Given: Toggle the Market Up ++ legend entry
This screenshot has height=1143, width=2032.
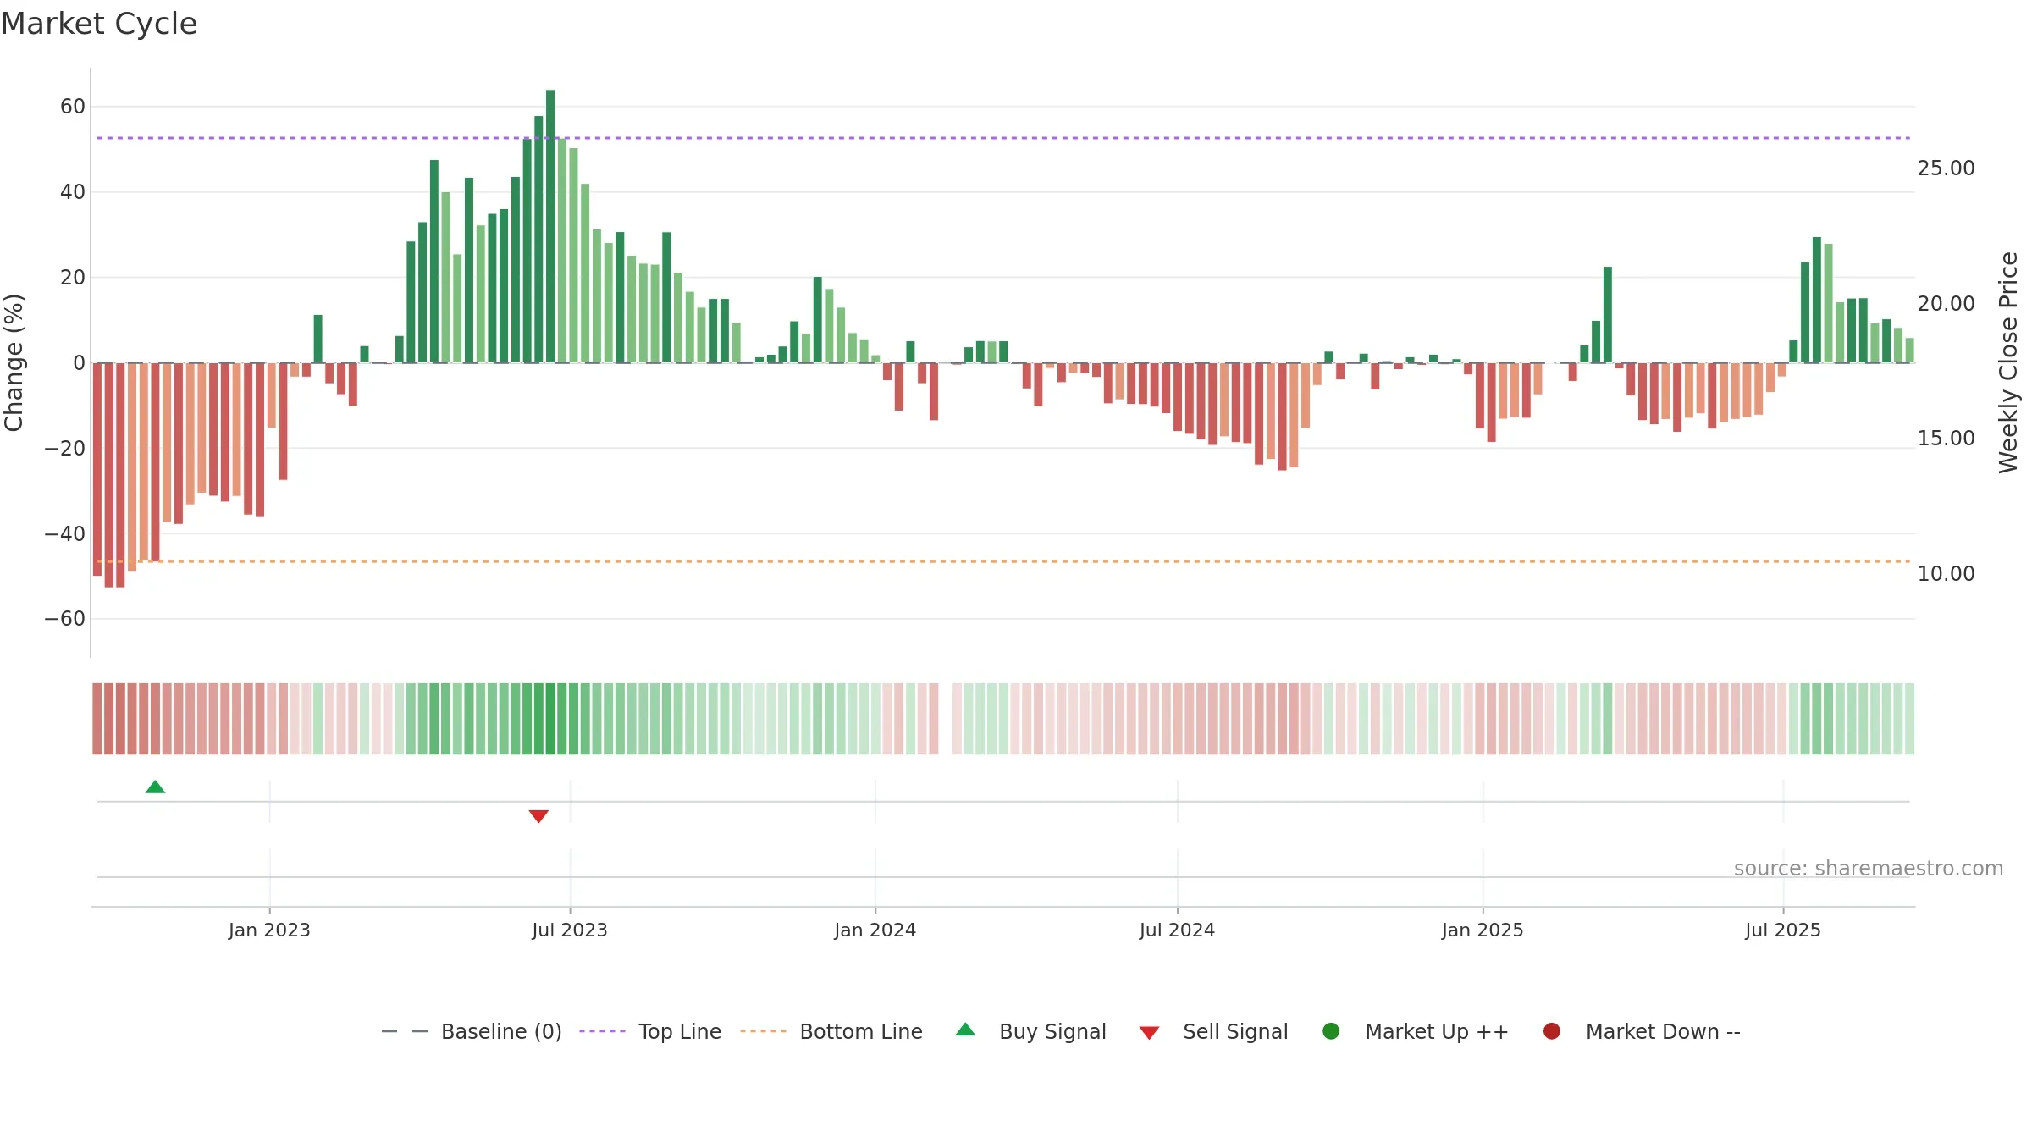Looking at the screenshot, I should [x=1415, y=1032].
